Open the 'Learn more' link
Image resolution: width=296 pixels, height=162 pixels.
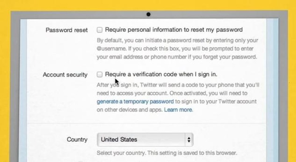coord(178,110)
